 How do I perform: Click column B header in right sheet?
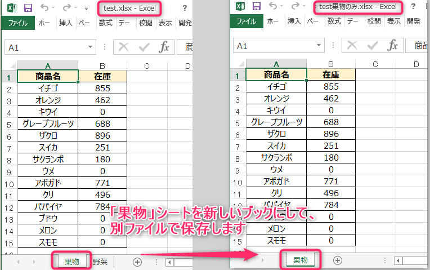click(x=331, y=64)
